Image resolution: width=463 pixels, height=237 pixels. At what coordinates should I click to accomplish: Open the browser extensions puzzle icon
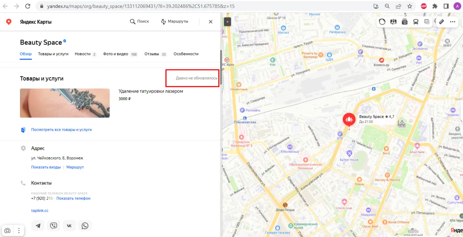435,6
